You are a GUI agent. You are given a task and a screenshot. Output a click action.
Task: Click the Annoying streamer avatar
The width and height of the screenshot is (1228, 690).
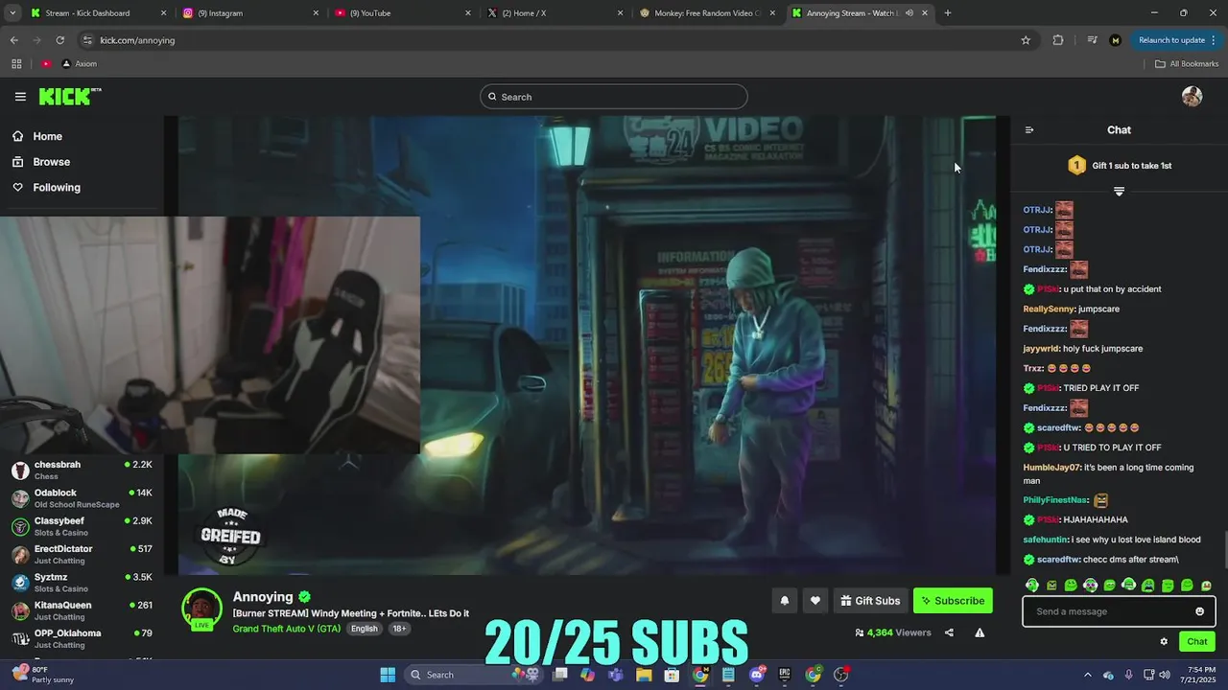tap(201, 609)
